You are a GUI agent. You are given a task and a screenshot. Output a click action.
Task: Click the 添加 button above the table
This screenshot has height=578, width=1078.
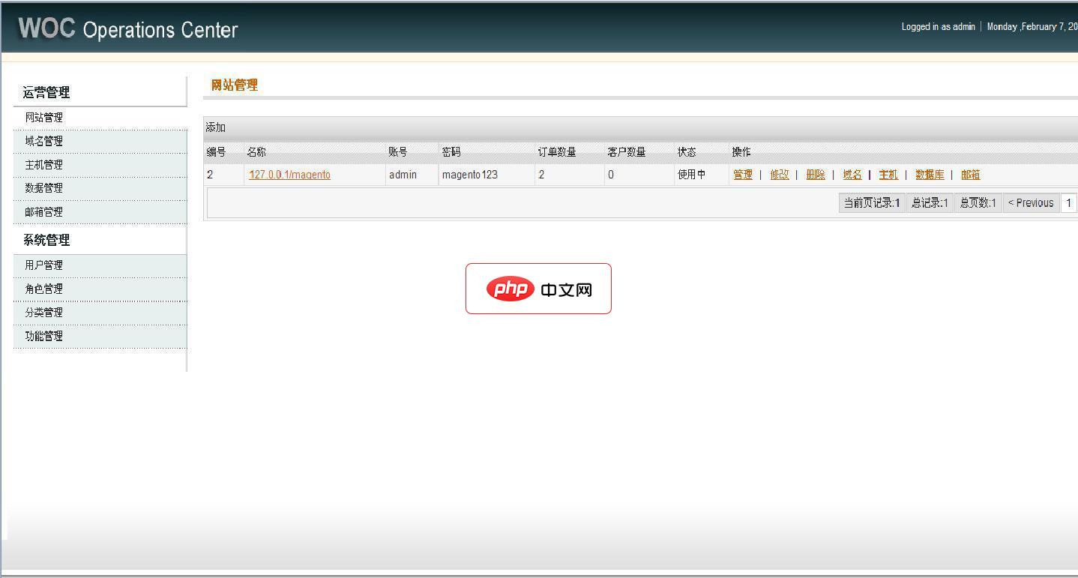216,127
